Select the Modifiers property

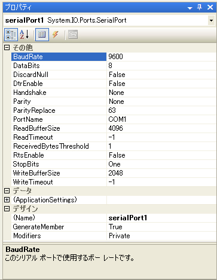(x=59, y=236)
